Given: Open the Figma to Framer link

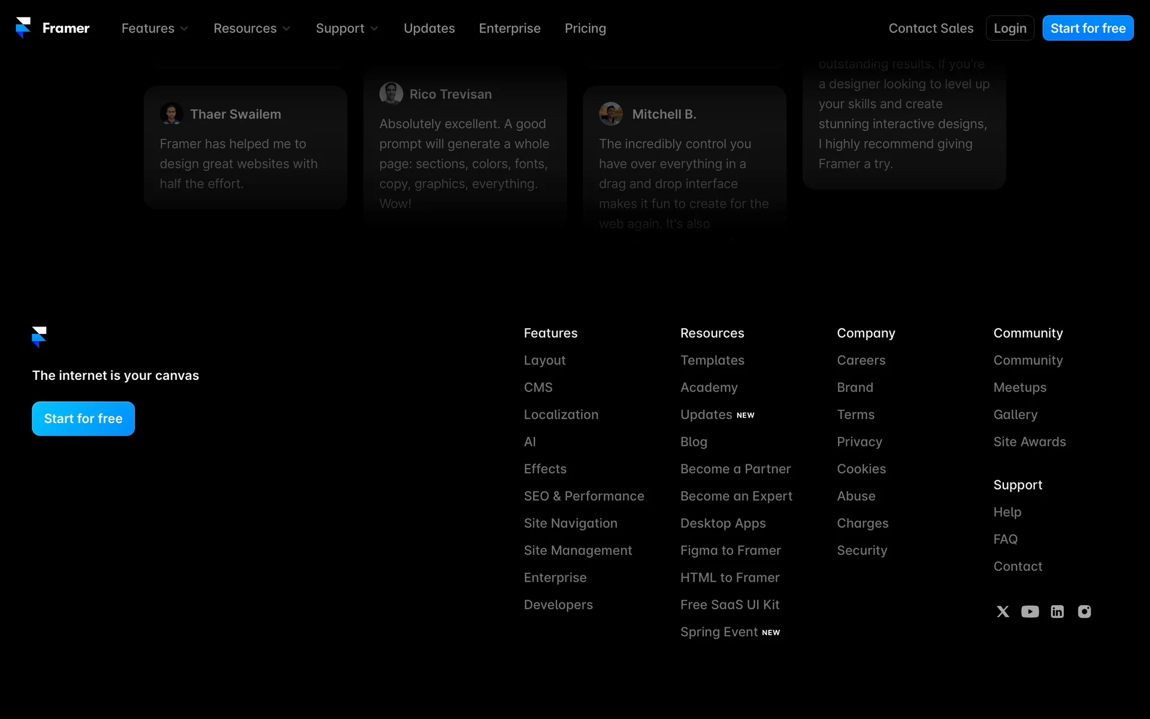Looking at the screenshot, I should [730, 550].
